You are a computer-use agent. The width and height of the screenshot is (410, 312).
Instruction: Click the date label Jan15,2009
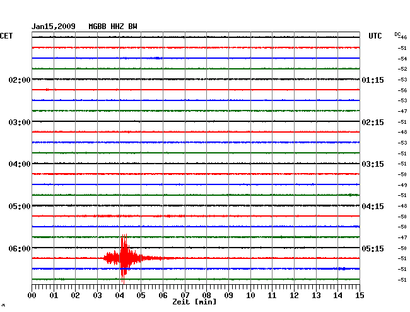point(54,27)
